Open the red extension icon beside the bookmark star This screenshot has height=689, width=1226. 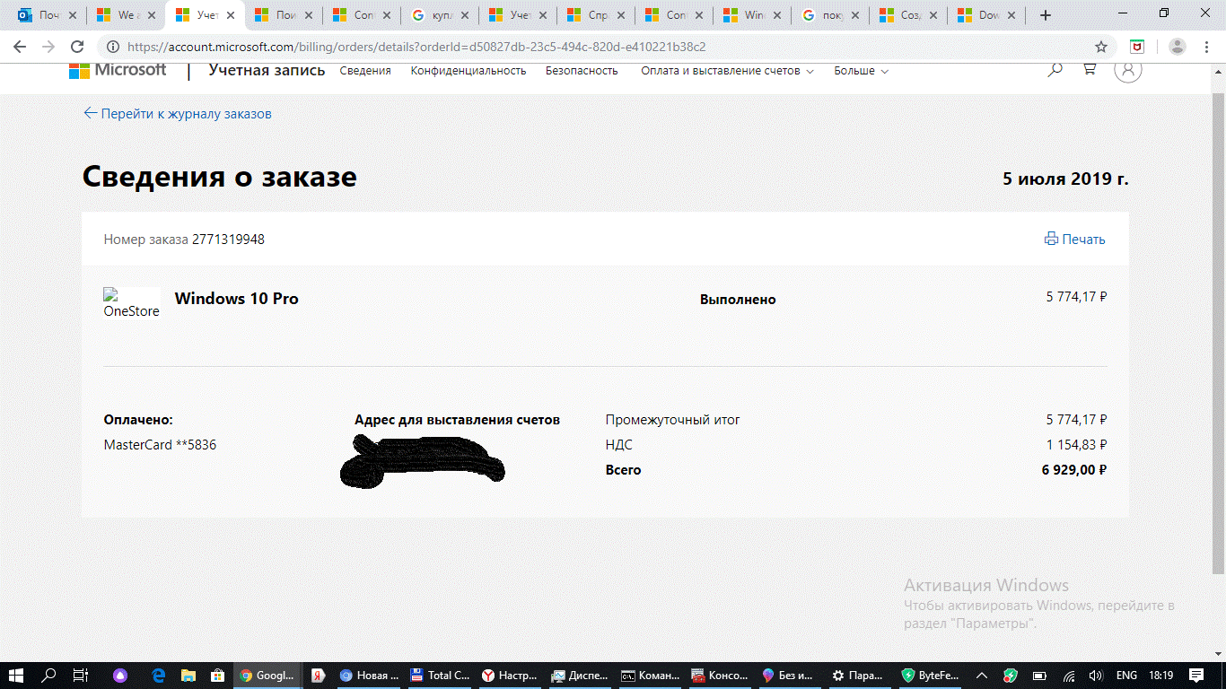point(1136,47)
